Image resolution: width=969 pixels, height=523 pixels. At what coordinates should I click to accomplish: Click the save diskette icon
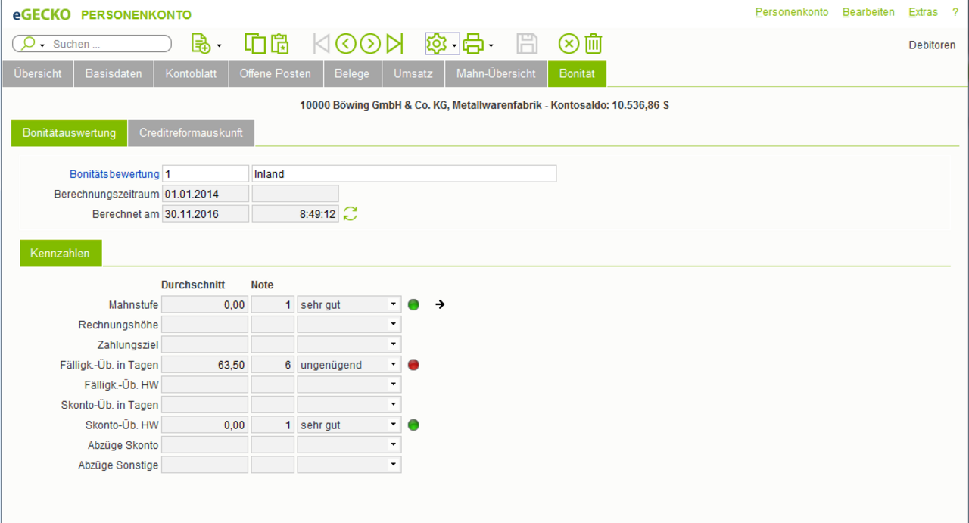527,44
